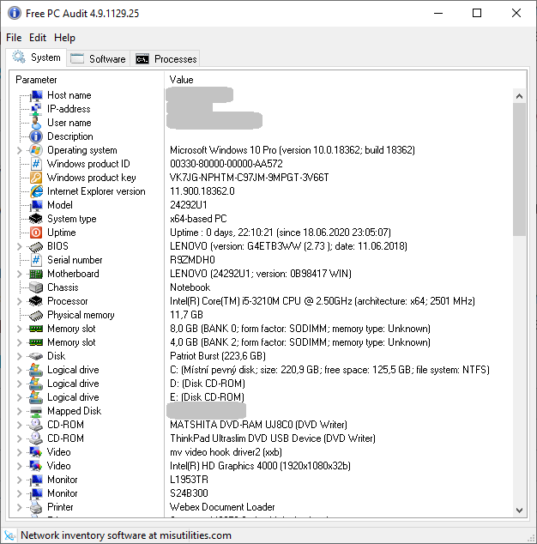
Task: Click the scroll up arrow
Action: pyautogui.click(x=519, y=96)
